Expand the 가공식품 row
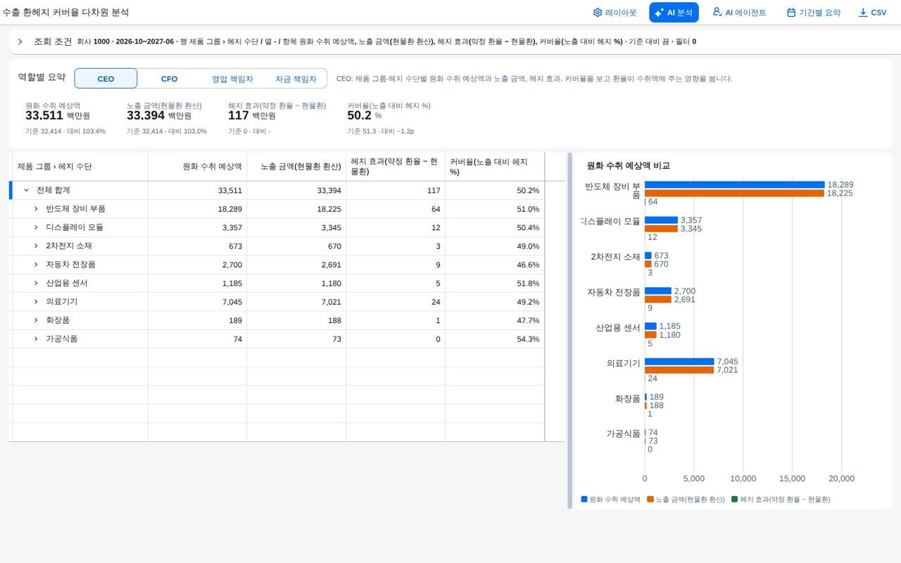Screen dimensions: 901x563 click(36, 339)
